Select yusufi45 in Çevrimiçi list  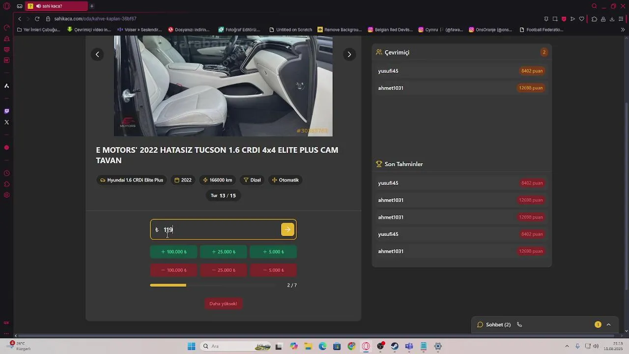coord(461,71)
